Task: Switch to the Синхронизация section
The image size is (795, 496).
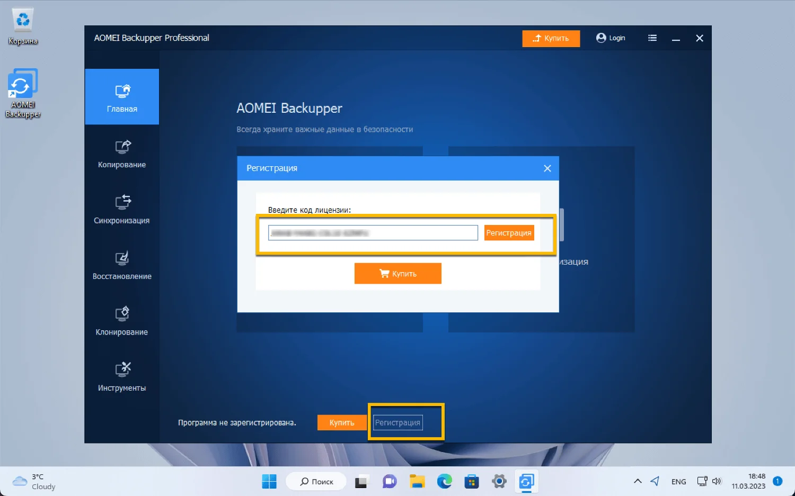Action: (122, 210)
